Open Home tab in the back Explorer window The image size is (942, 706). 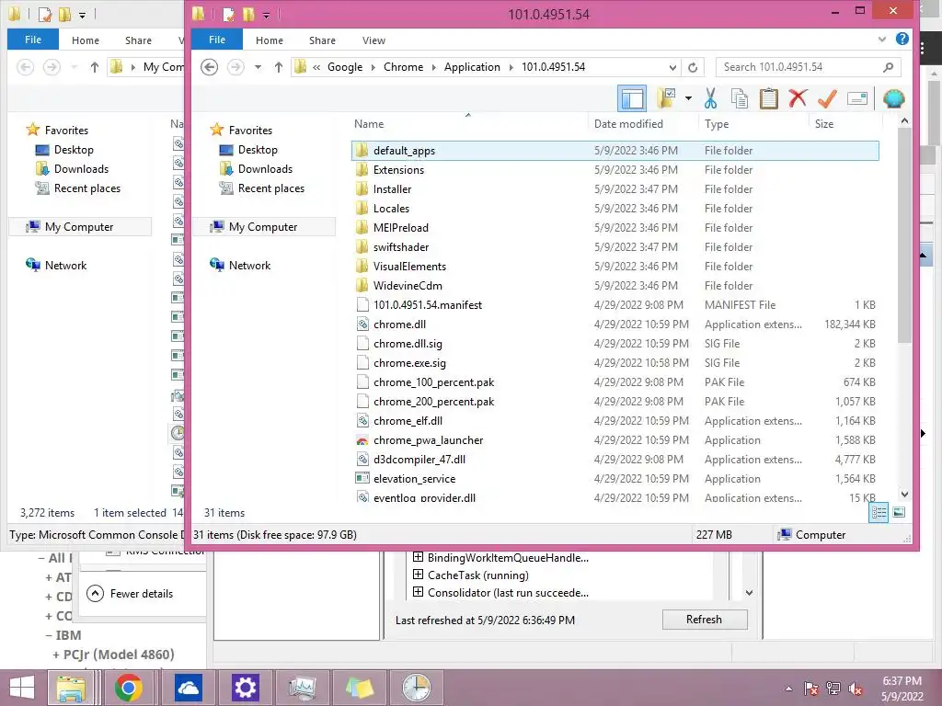point(86,40)
